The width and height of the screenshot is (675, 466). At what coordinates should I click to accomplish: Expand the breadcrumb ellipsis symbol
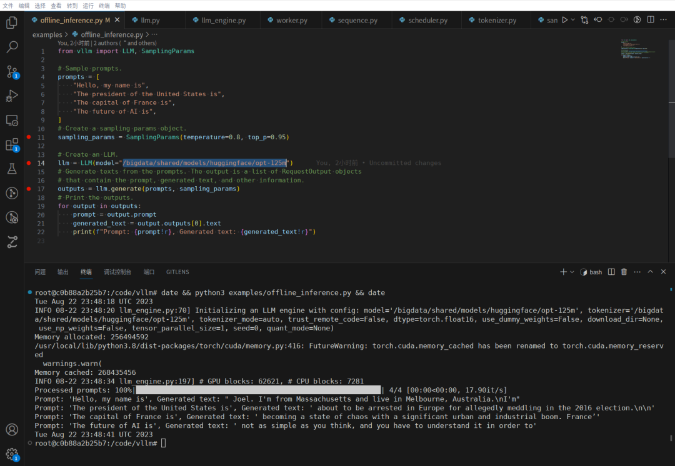pos(154,34)
